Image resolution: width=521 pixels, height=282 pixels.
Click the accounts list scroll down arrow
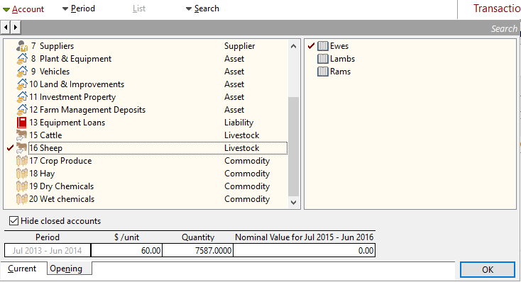[x=293, y=203]
